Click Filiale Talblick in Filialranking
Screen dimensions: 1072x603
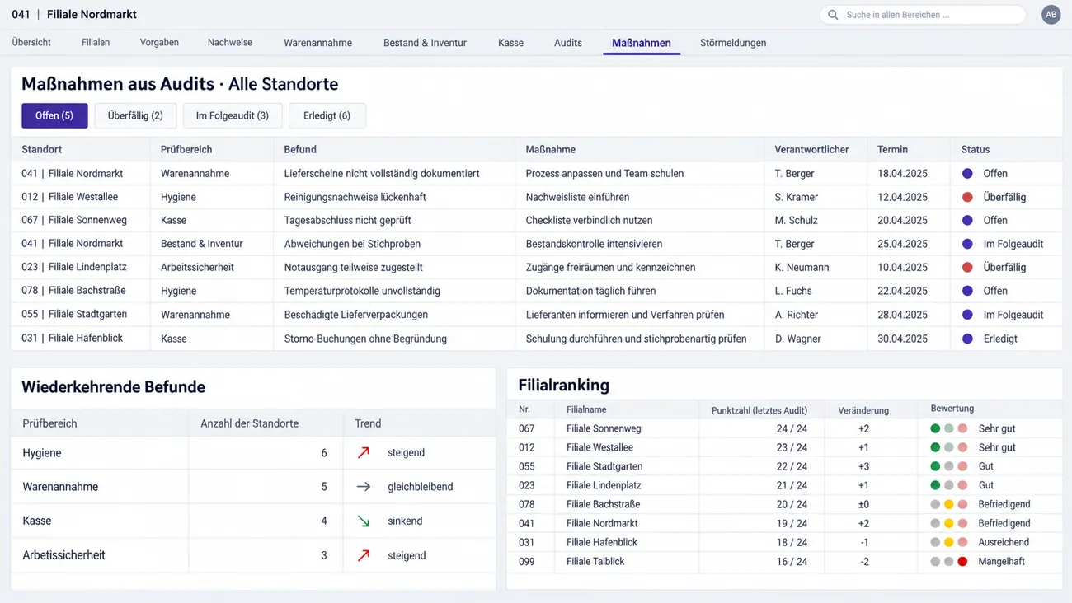tap(595, 561)
